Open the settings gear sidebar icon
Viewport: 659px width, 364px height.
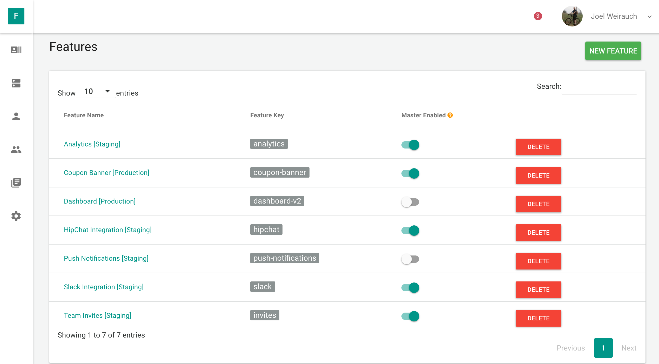(x=16, y=216)
